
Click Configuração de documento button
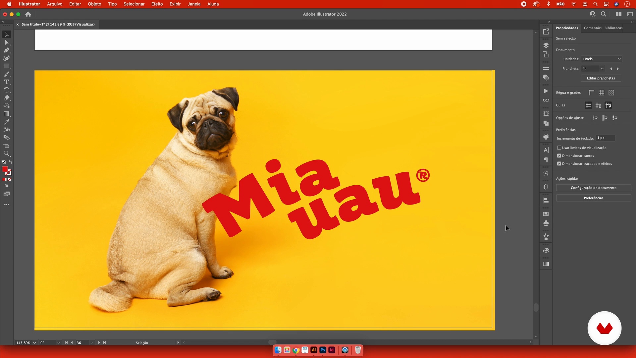pyautogui.click(x=594, y=188)
